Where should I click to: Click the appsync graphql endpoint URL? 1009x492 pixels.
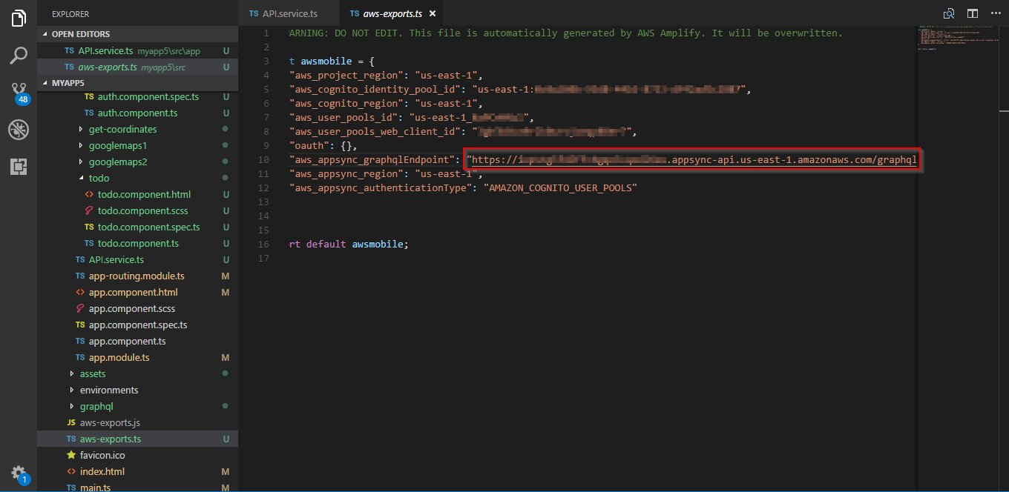(694, 160)
